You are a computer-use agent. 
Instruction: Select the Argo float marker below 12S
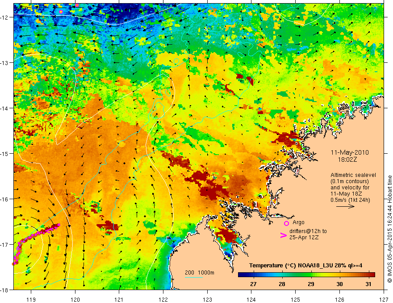point(61,12)
